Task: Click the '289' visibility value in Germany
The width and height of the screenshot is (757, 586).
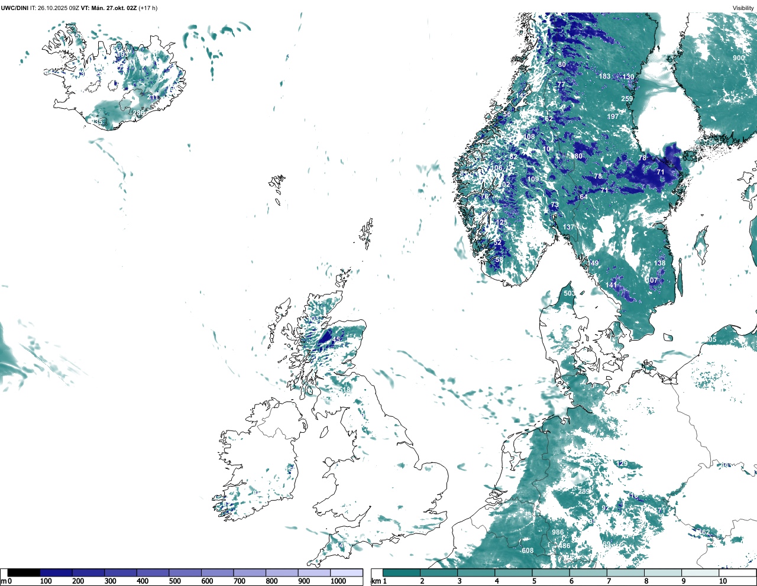Action: pyautogui.click(x=584, y=491)
